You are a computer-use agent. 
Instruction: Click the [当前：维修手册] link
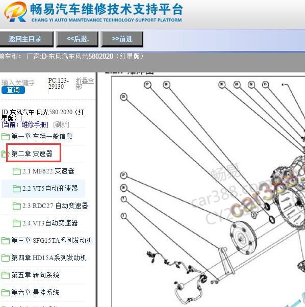tap(25, 124)
